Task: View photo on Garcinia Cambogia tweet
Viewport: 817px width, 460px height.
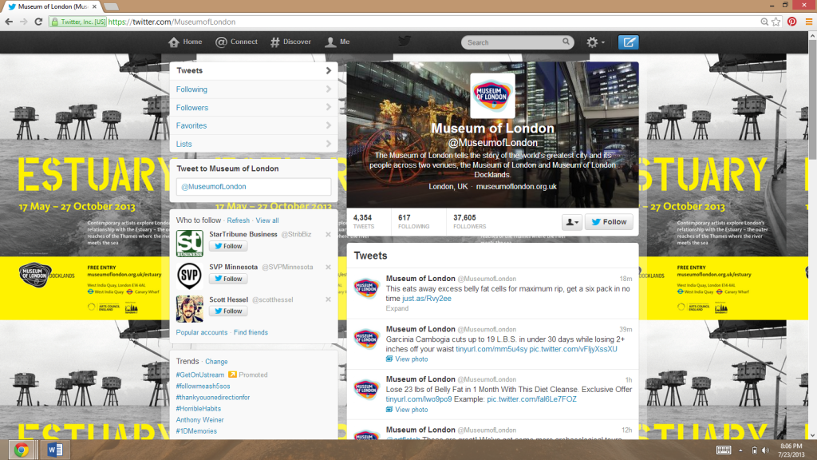Action: [407, 359]
